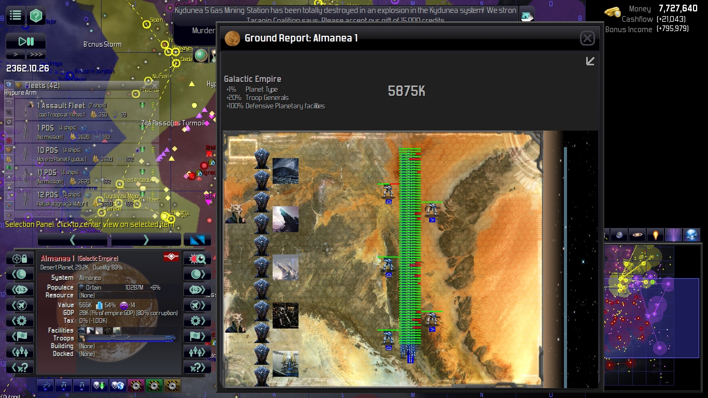The width and height of the screenshot is (708, 398).
Task: Click the lower troop general portrait
Action: 235,321
